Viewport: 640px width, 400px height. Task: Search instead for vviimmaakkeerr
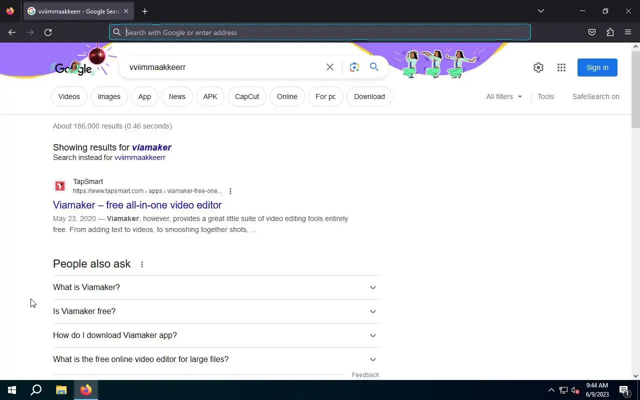140,157
